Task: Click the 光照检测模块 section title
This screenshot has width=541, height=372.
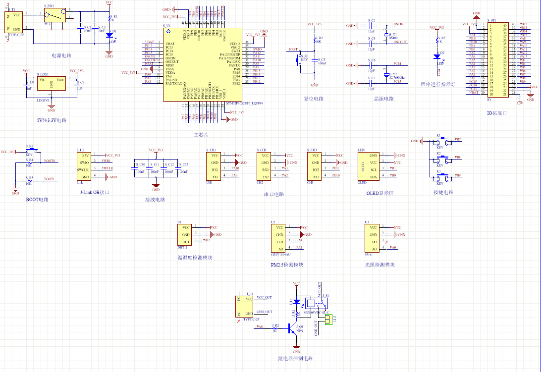Action: 380,265
